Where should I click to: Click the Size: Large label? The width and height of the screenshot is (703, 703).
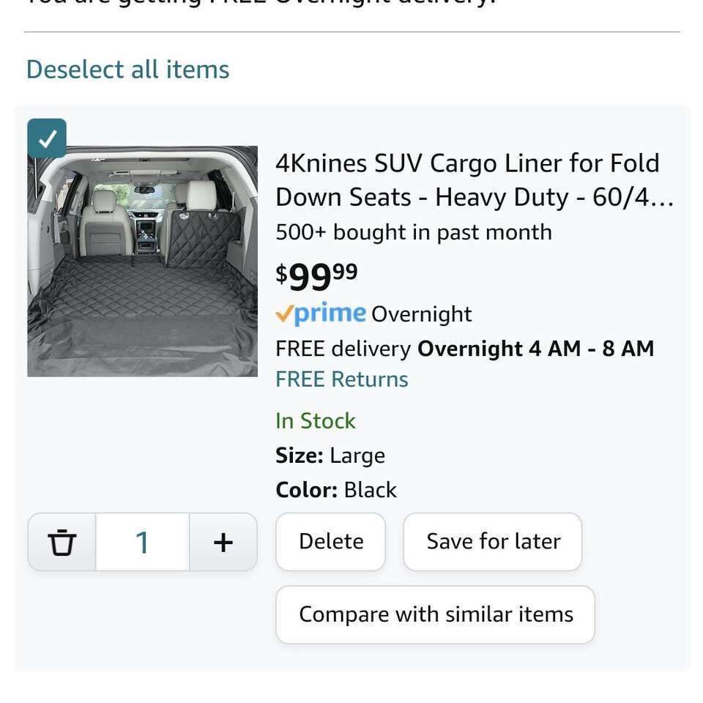pyautogui.click(x=330, y=455)
